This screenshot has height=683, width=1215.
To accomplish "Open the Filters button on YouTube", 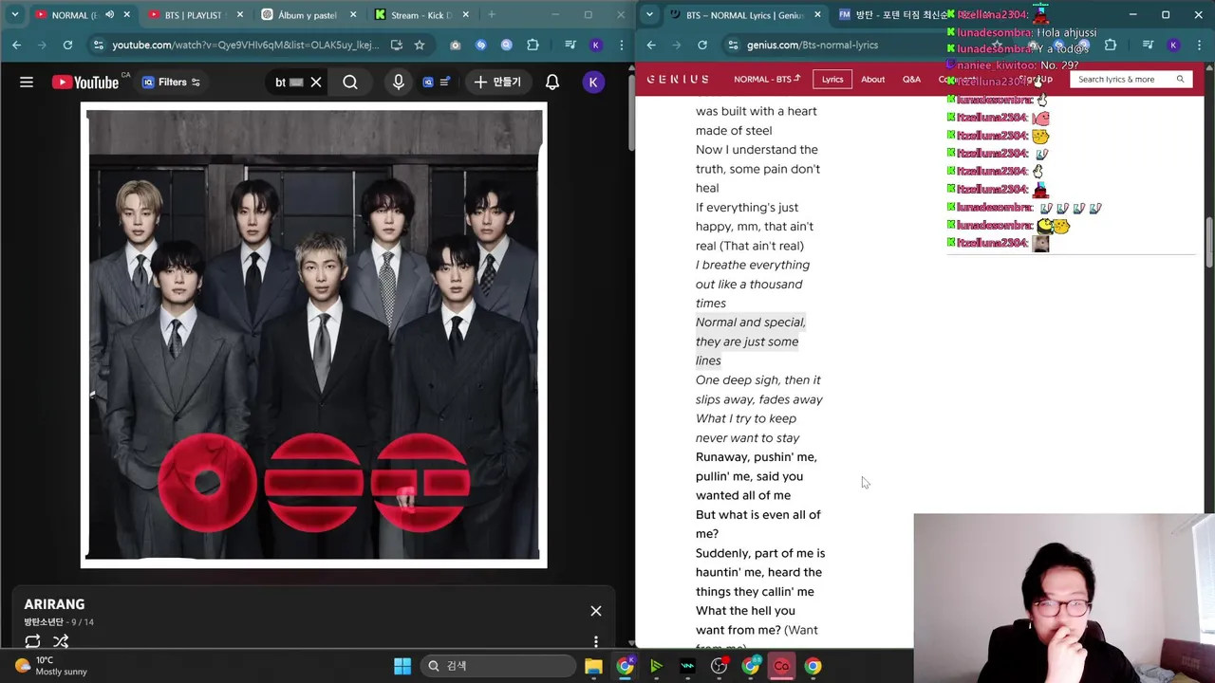I will (171, 83).
